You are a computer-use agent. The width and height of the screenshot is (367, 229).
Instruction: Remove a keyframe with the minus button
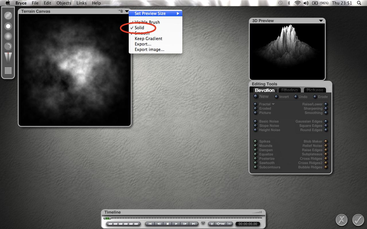(x=229, y=224)
